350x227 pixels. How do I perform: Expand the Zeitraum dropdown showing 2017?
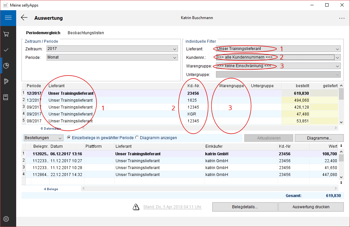point(112,49)
